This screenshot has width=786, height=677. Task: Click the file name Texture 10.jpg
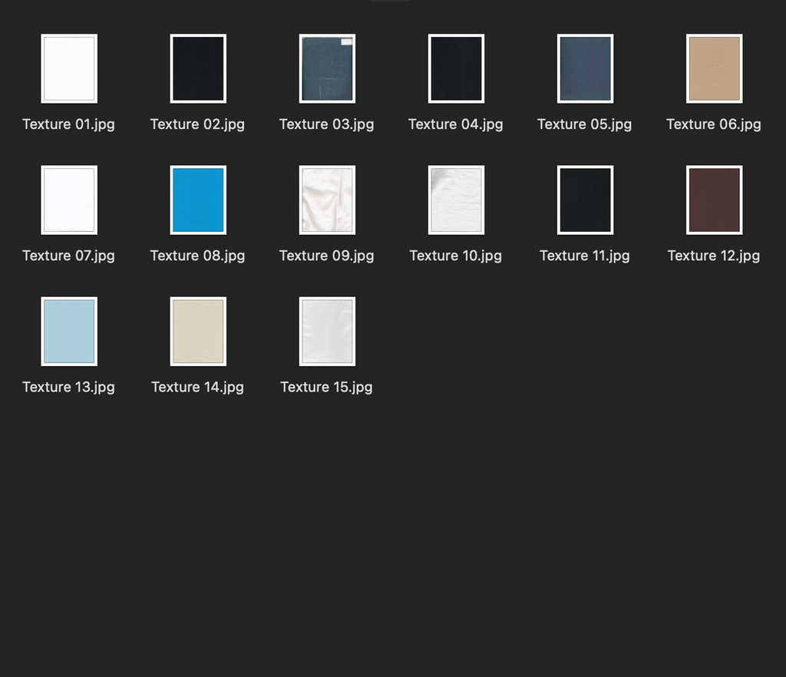(456, 256)
